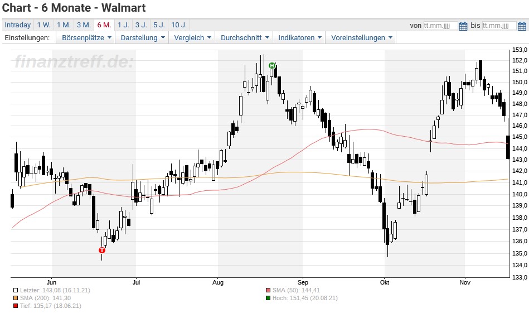Image resolution: width=529 pixels, height=313 pixels.
Task: Click the 'Aug' x-axis month label
Action: [218, 282]
